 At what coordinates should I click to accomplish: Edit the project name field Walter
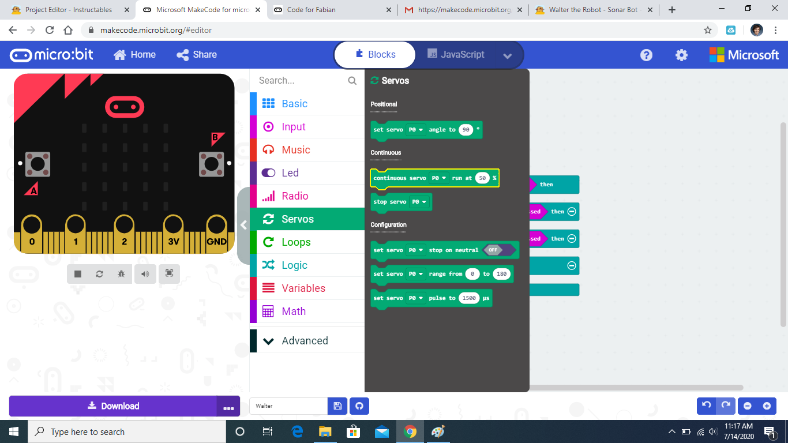tap(288, 406)
